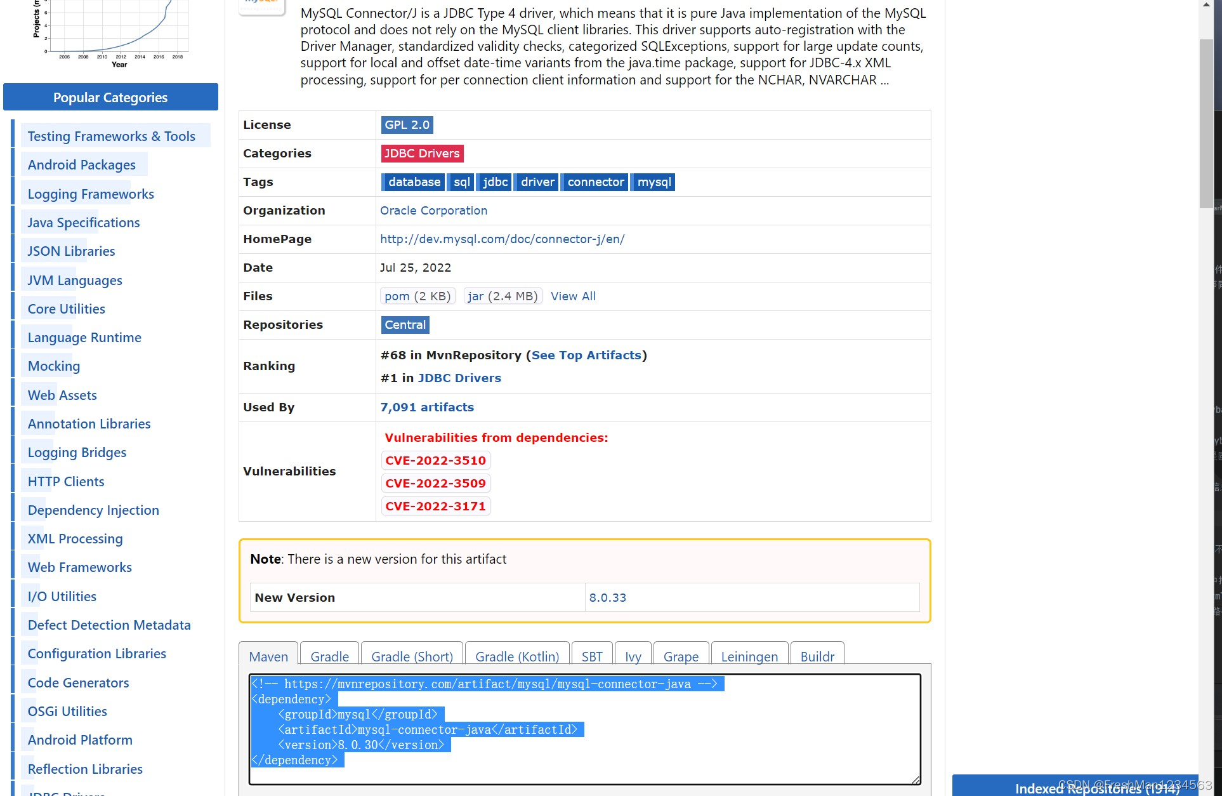Open 7,091 artifacts used-by link
The height and width of the screenshot is (796, 1222).
coord(427,408)
